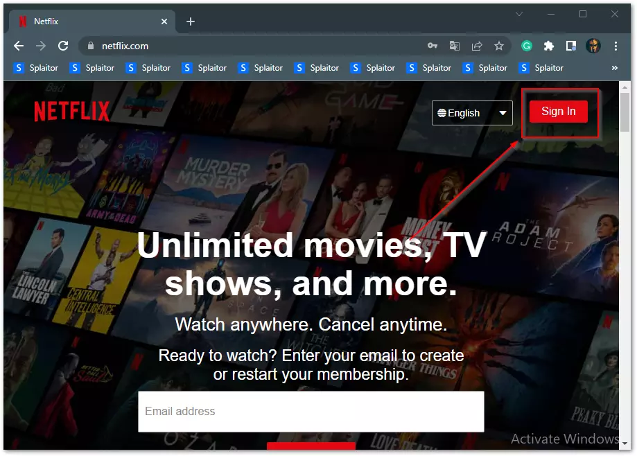Image resolution: width=637 pixels, height=456 pixels.
Task: Click the red Sign In button
Action: click(x=559, y=112)
